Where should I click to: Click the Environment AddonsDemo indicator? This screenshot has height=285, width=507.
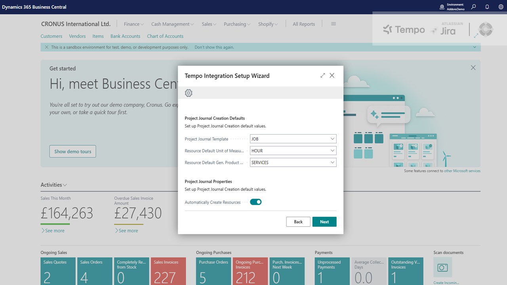(x=452, y=7)
